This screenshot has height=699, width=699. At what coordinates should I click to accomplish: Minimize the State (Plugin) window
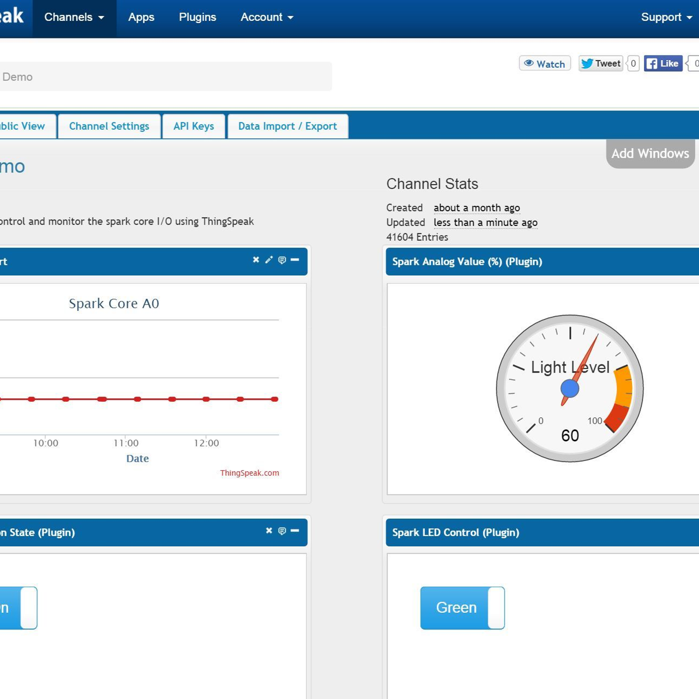pyautogui.click(x=295, y=531)
